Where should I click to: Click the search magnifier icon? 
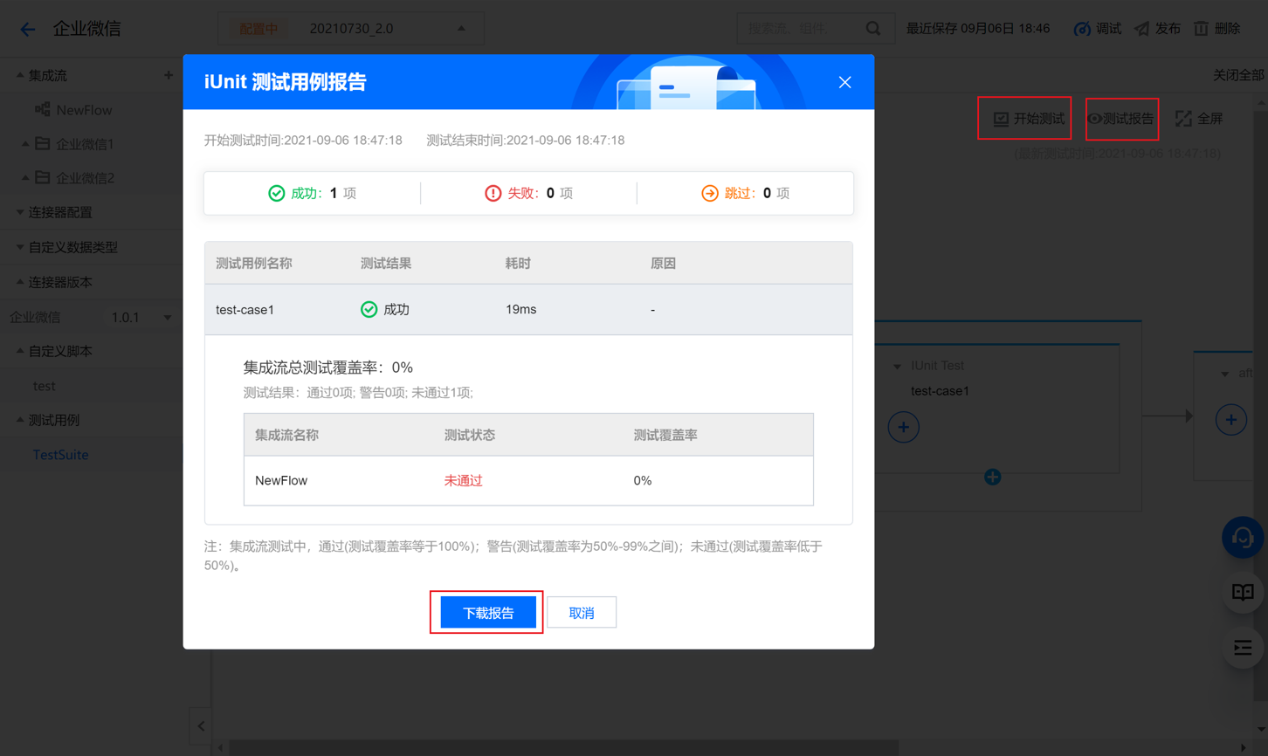click(873, 29)
